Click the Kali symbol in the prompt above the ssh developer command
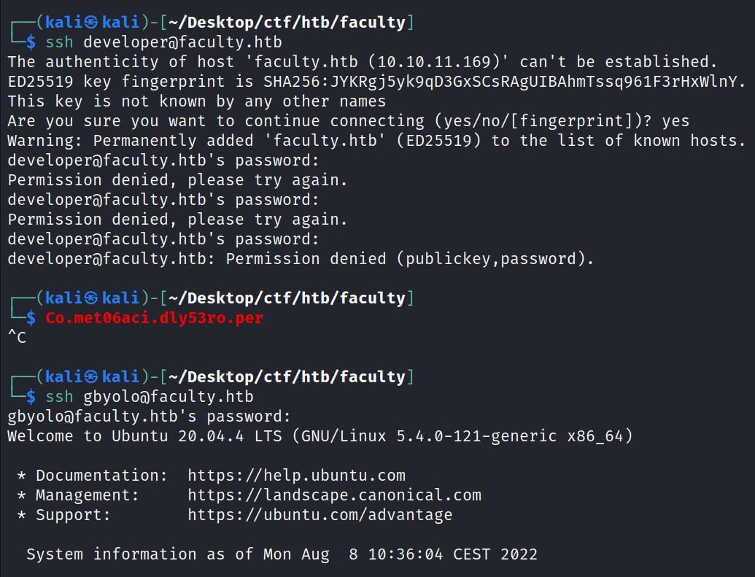755x577 pixels. 91,23
